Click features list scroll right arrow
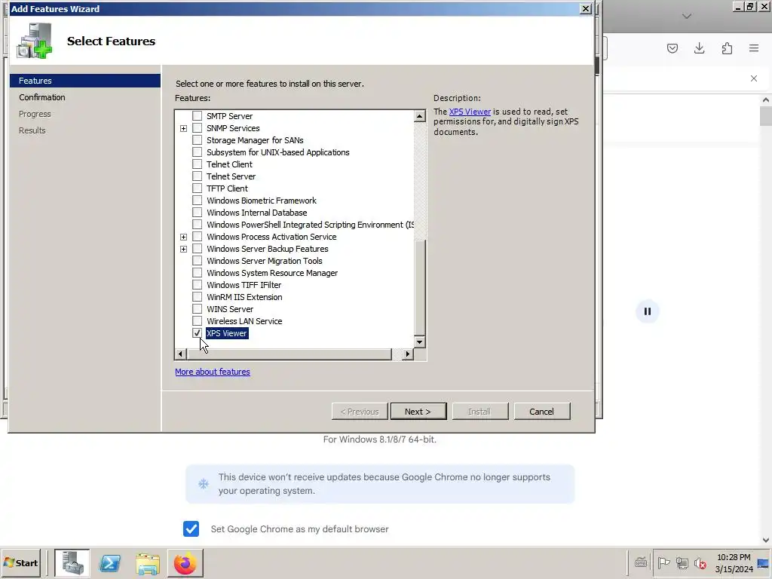 [x=408, y=354]
